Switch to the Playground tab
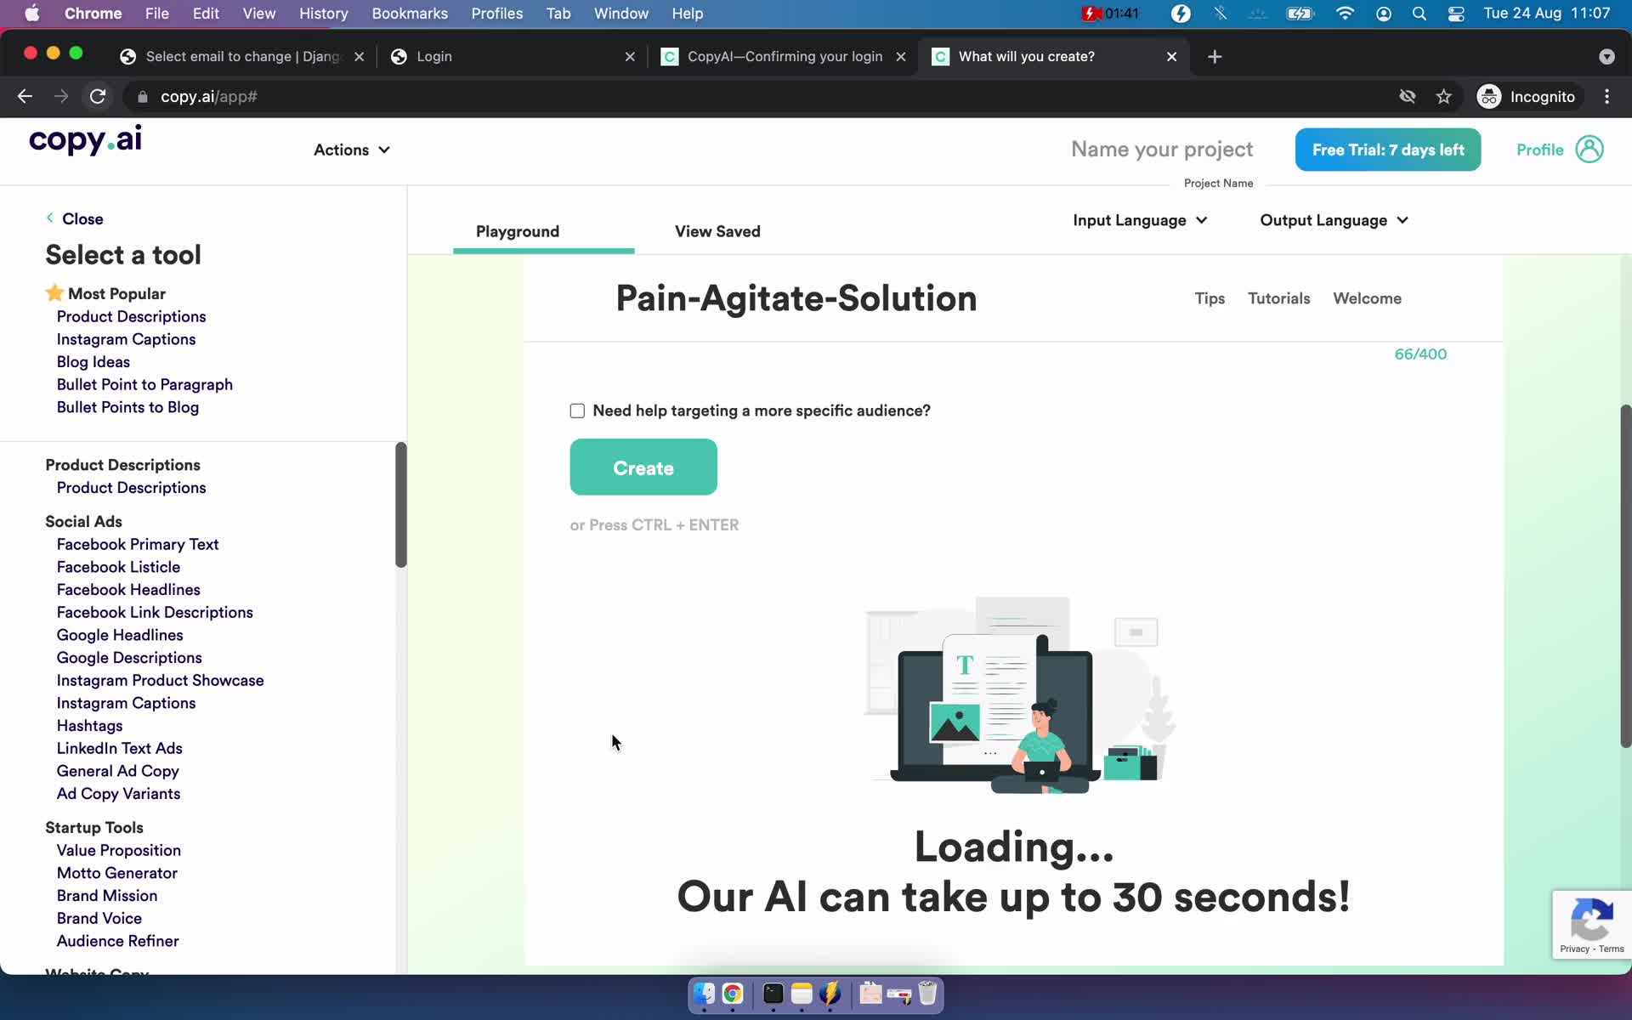The width and height of the screenshot is (1632, 1020). pyautogui.click(x=518, y=231)
